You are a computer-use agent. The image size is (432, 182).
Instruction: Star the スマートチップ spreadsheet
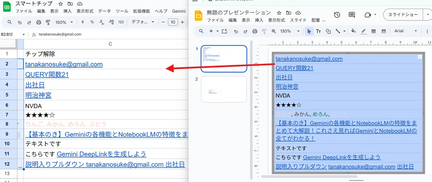60,4
